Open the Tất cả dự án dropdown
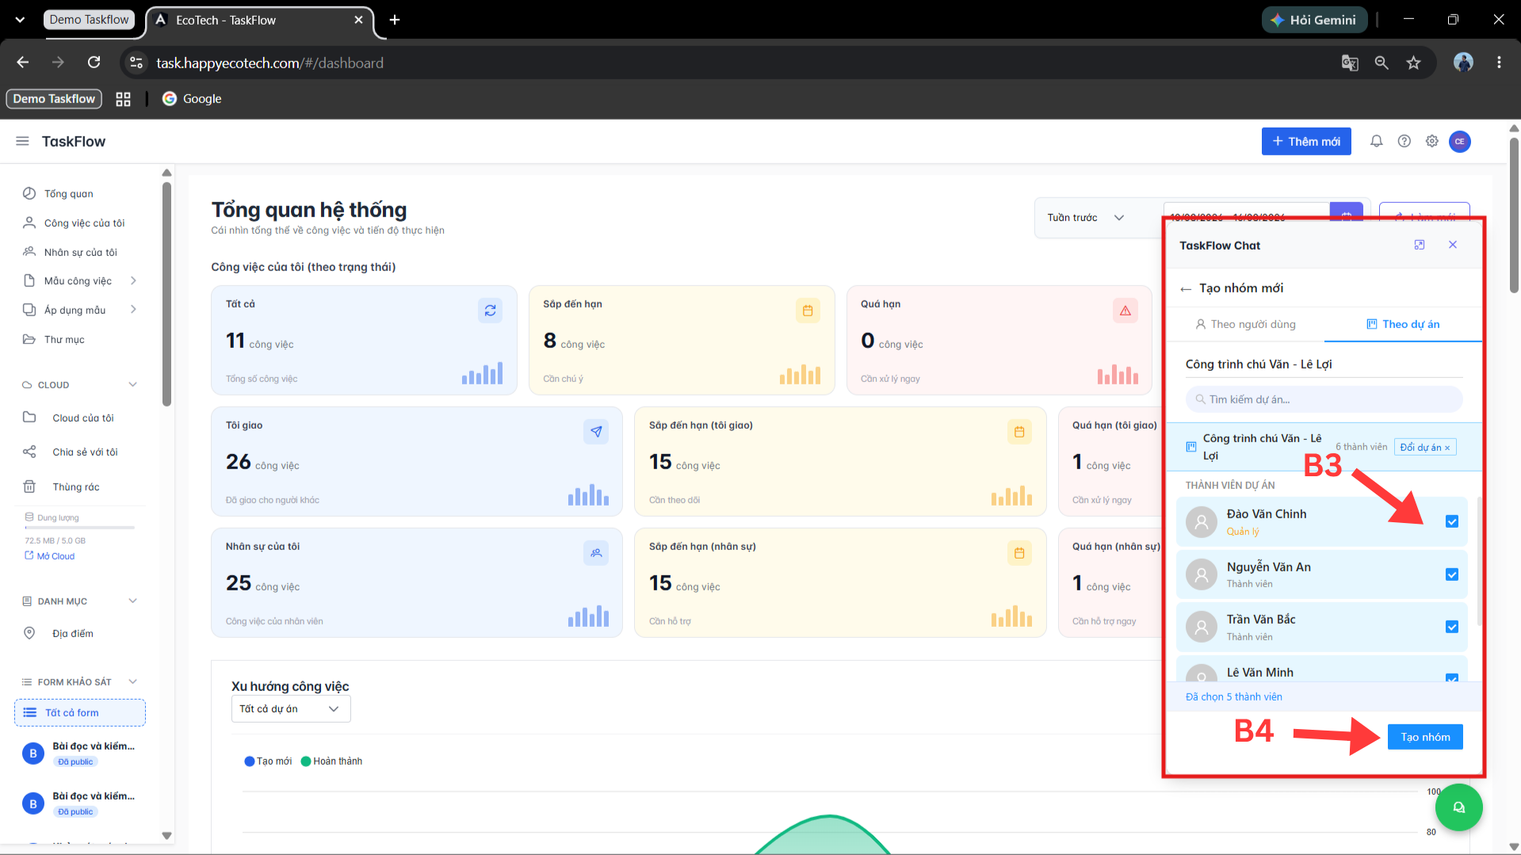This screenshot has width=1521, height=855. (x=290, y=708)
